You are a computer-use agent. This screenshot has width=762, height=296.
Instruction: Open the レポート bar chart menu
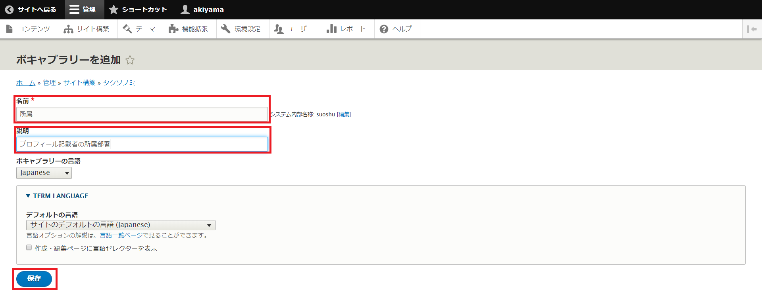pyautogui.click(x=347, y=29)
